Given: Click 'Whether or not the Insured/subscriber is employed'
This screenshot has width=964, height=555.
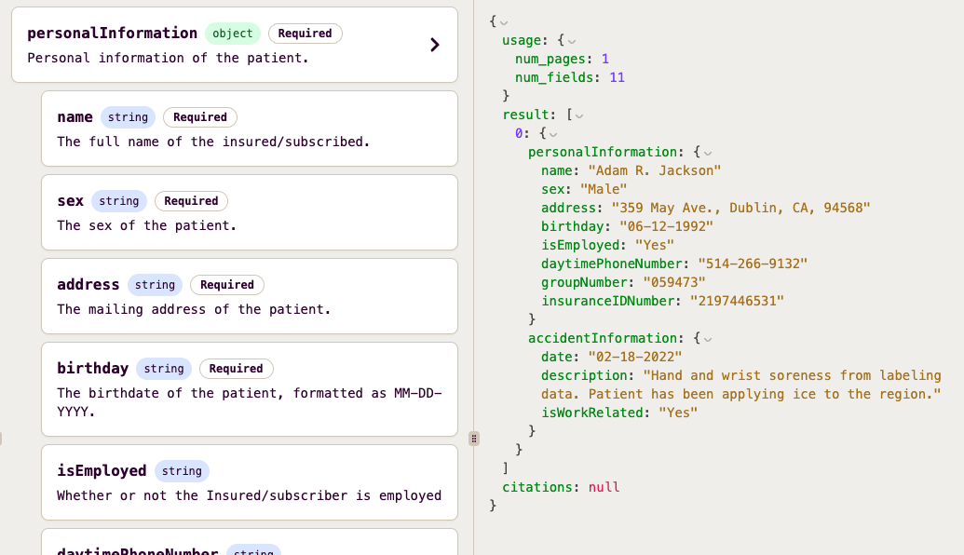Looking at the screenshot, I should pos(249,495).
